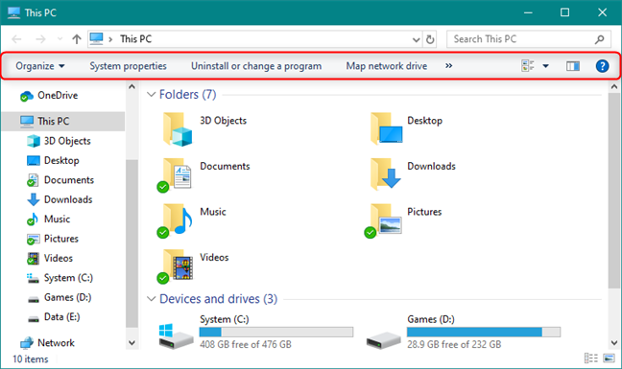Screen dimensions: 622x369
Task: Click into the Search This PC field
Action: coord(528,39)
